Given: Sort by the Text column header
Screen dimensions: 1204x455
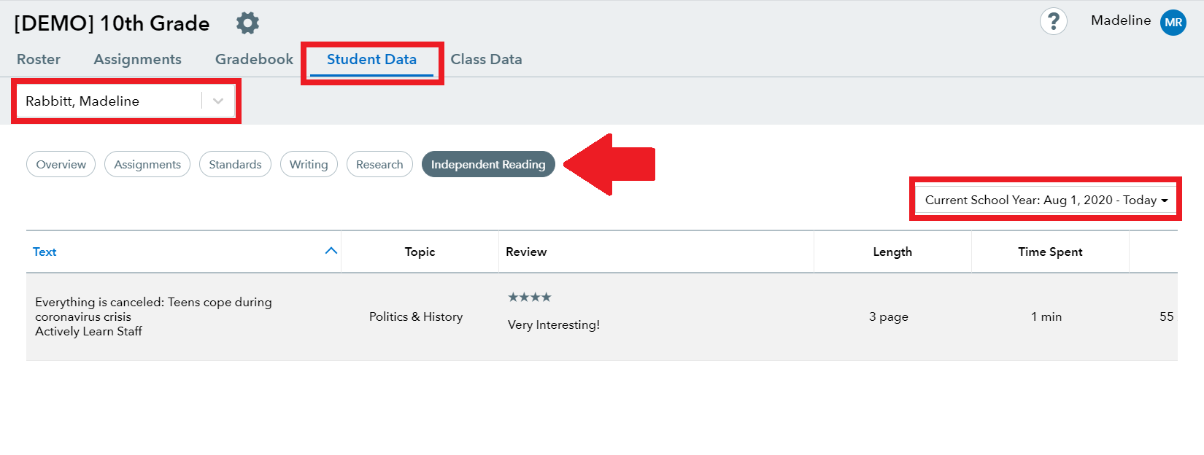Looking at the screenshot, I should (x=45, y=252).
